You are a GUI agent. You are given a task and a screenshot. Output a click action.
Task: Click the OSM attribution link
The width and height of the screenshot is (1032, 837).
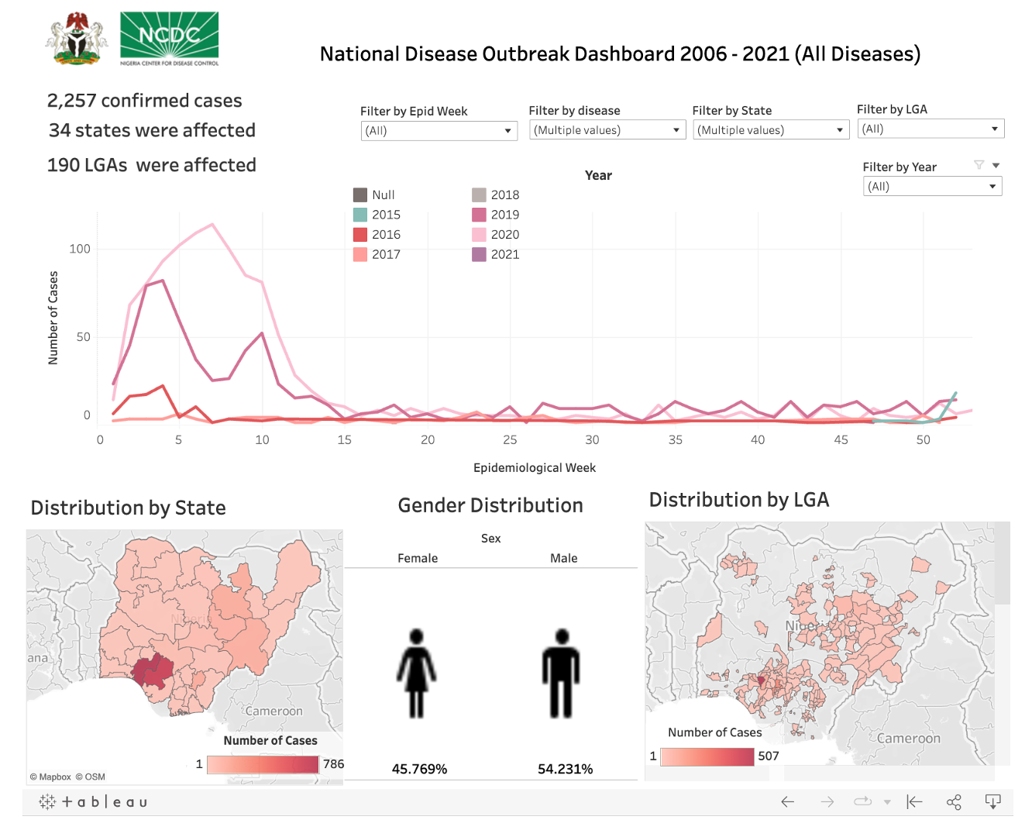pyautogui.click(x=95, y=777)
